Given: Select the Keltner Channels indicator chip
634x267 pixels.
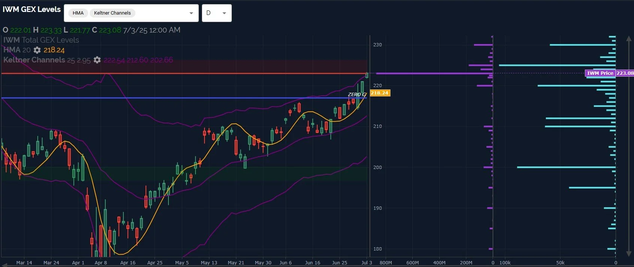Looking at the screenshot, I should [x=112, y=13].
